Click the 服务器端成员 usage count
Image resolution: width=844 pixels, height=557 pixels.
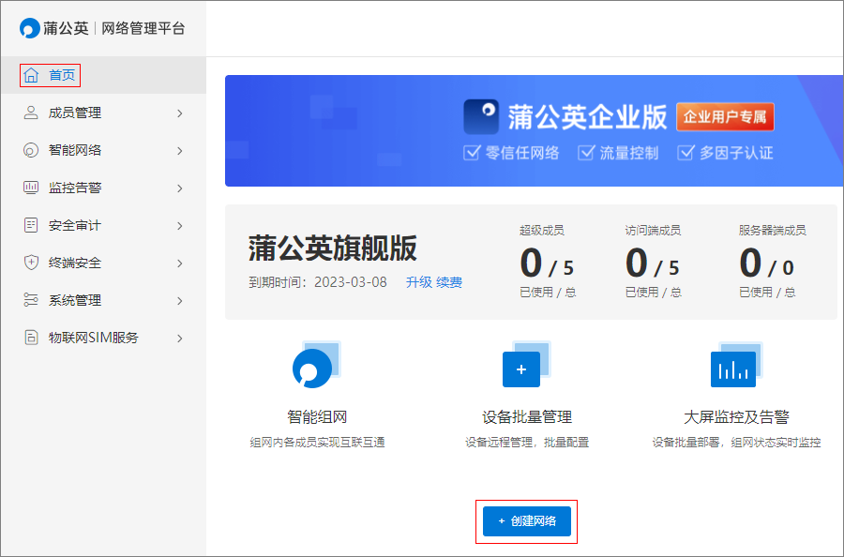(766, 263)
